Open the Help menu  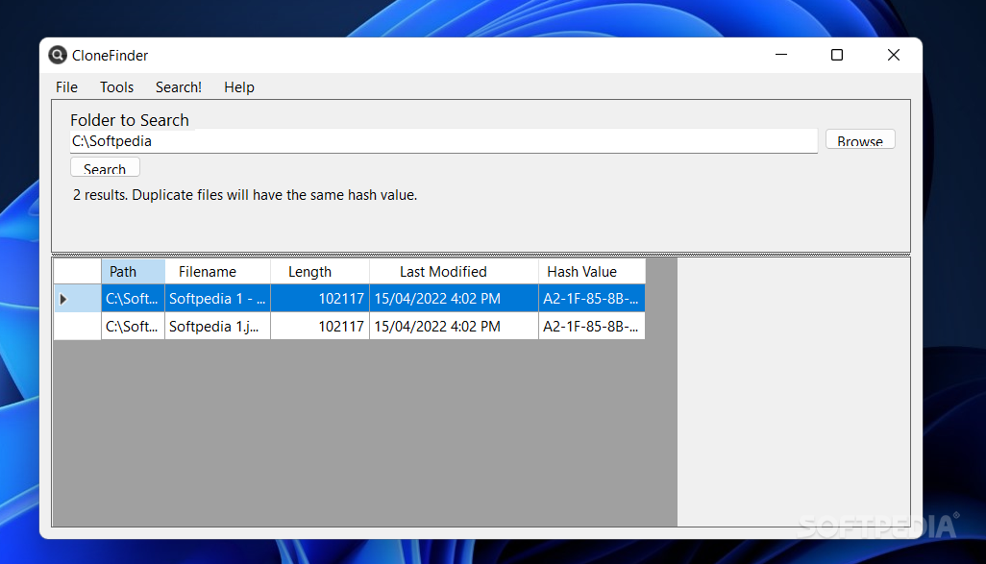click(x=239, y=87)
